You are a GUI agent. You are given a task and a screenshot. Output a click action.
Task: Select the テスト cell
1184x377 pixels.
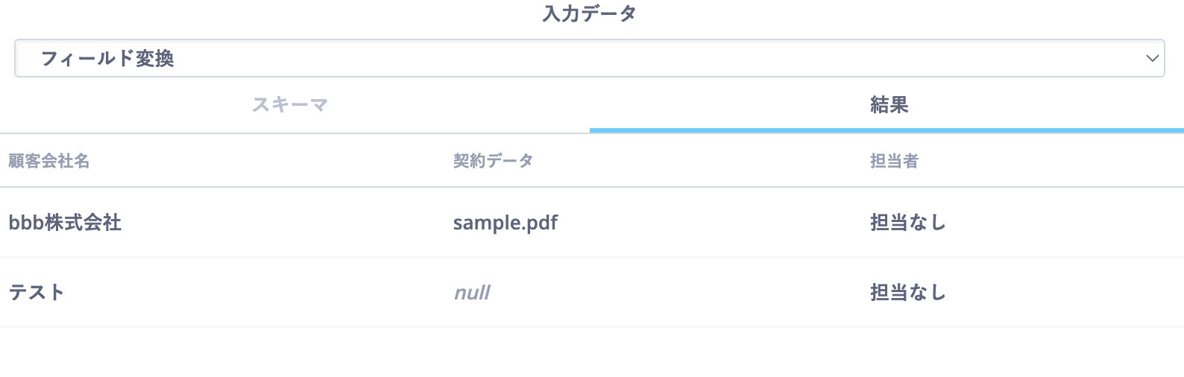37,292
